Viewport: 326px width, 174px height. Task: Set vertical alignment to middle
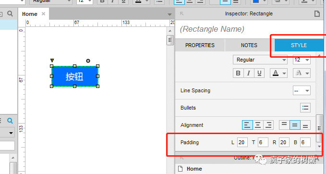[x=295, y=125]
